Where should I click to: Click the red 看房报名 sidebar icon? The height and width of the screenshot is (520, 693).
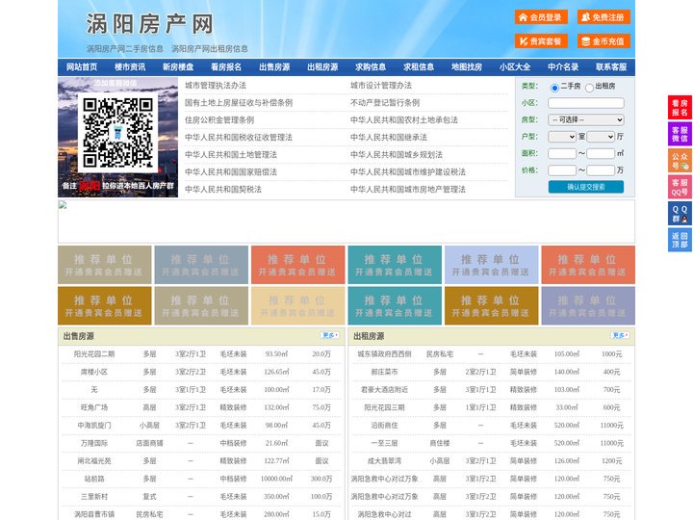click(680, 108)
